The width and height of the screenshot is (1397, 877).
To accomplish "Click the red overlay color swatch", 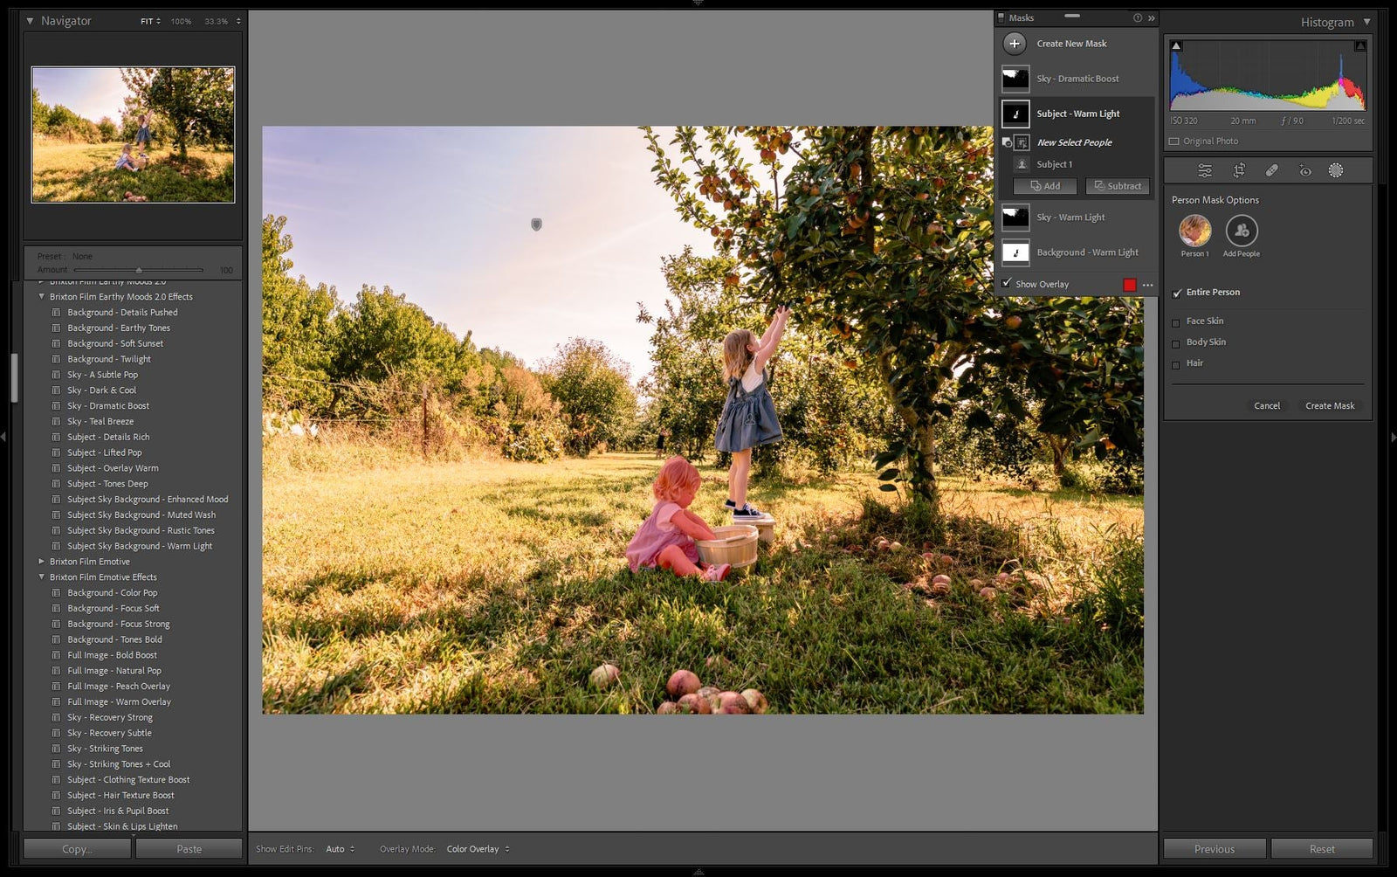I will tap(1131, 283).
